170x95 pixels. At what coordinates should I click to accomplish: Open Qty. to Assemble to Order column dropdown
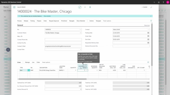(87, 68)
